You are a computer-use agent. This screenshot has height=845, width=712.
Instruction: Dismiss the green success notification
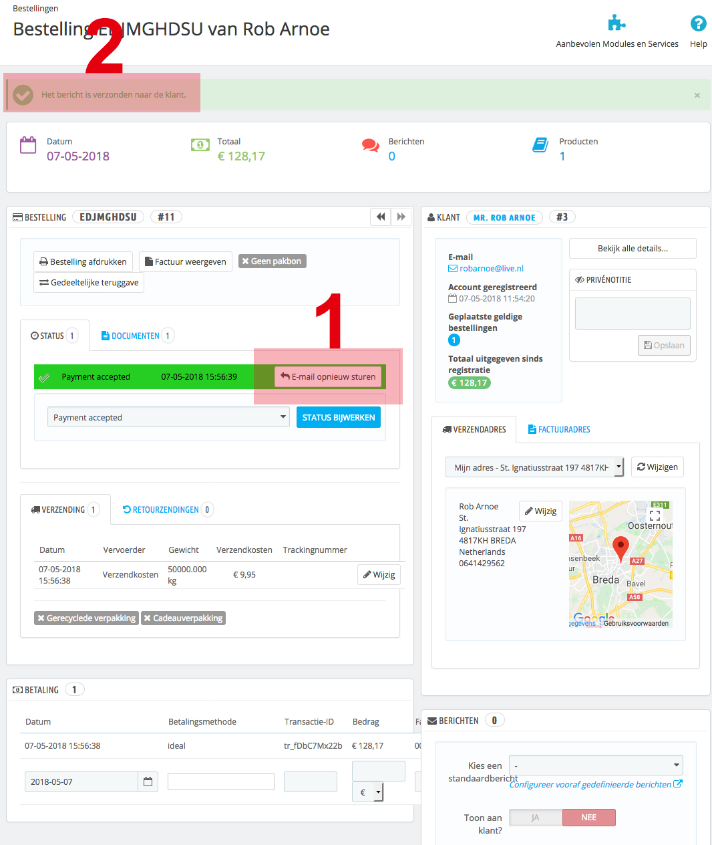tap(697, 95)
